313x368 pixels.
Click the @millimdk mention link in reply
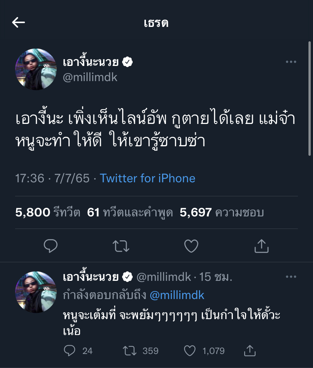pos(177,295)
